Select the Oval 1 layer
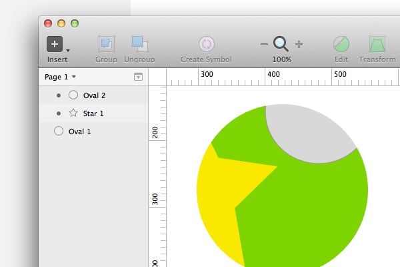Screen dimensions: 400x267 coord(93,131)
